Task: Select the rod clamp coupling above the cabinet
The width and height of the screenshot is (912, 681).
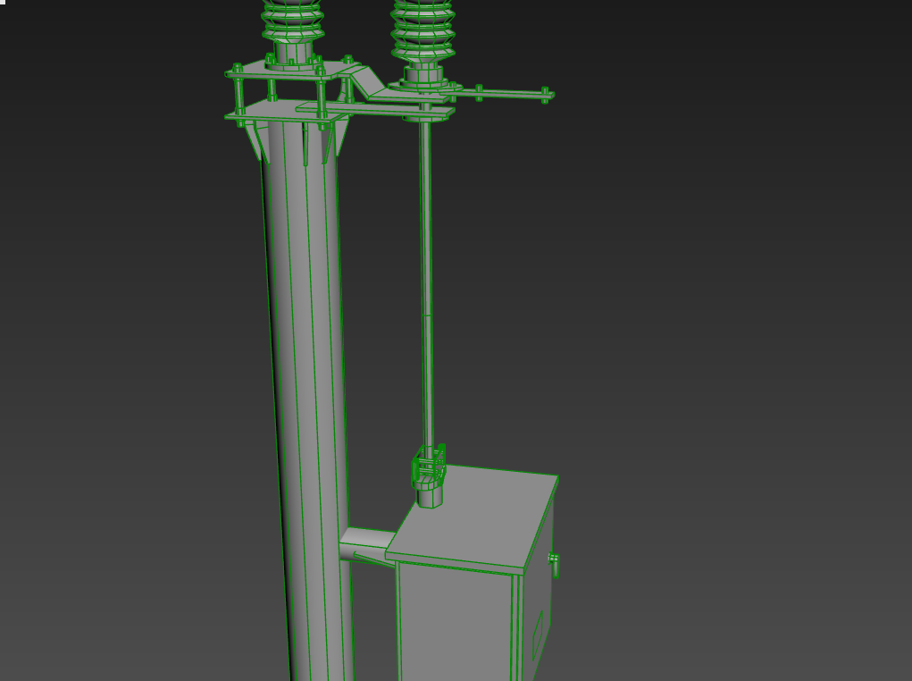Action: point(428,468)
